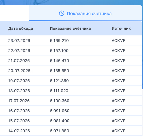Click the reading 6 100.360
Screen dimensions: 143x136
coord(59,101)
